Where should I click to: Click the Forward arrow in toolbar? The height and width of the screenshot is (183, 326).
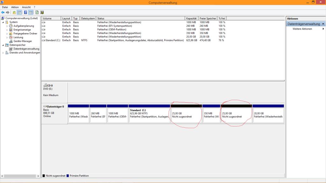coord(8,12)
